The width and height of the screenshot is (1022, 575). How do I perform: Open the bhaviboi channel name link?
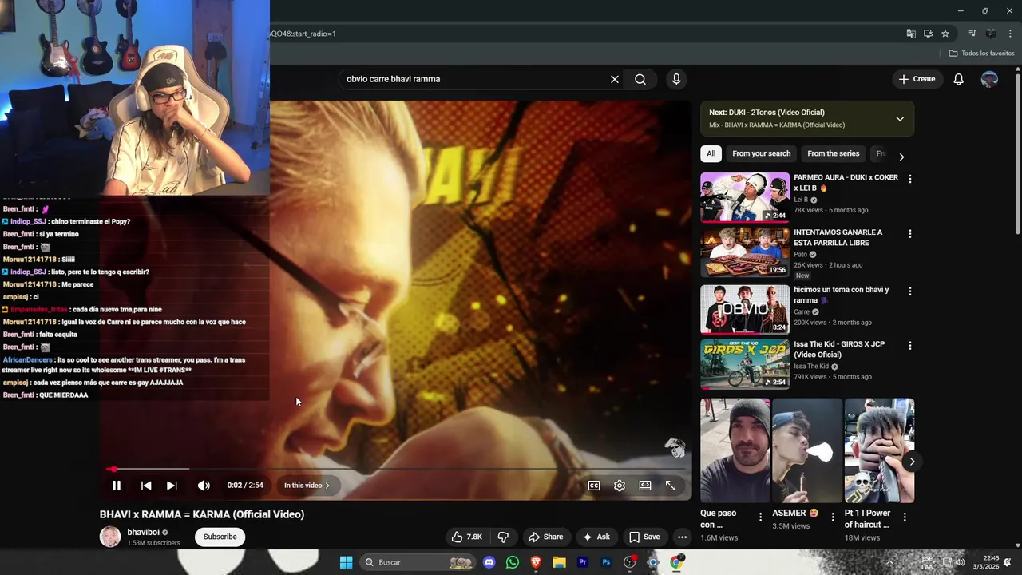[x=143, y=532]
